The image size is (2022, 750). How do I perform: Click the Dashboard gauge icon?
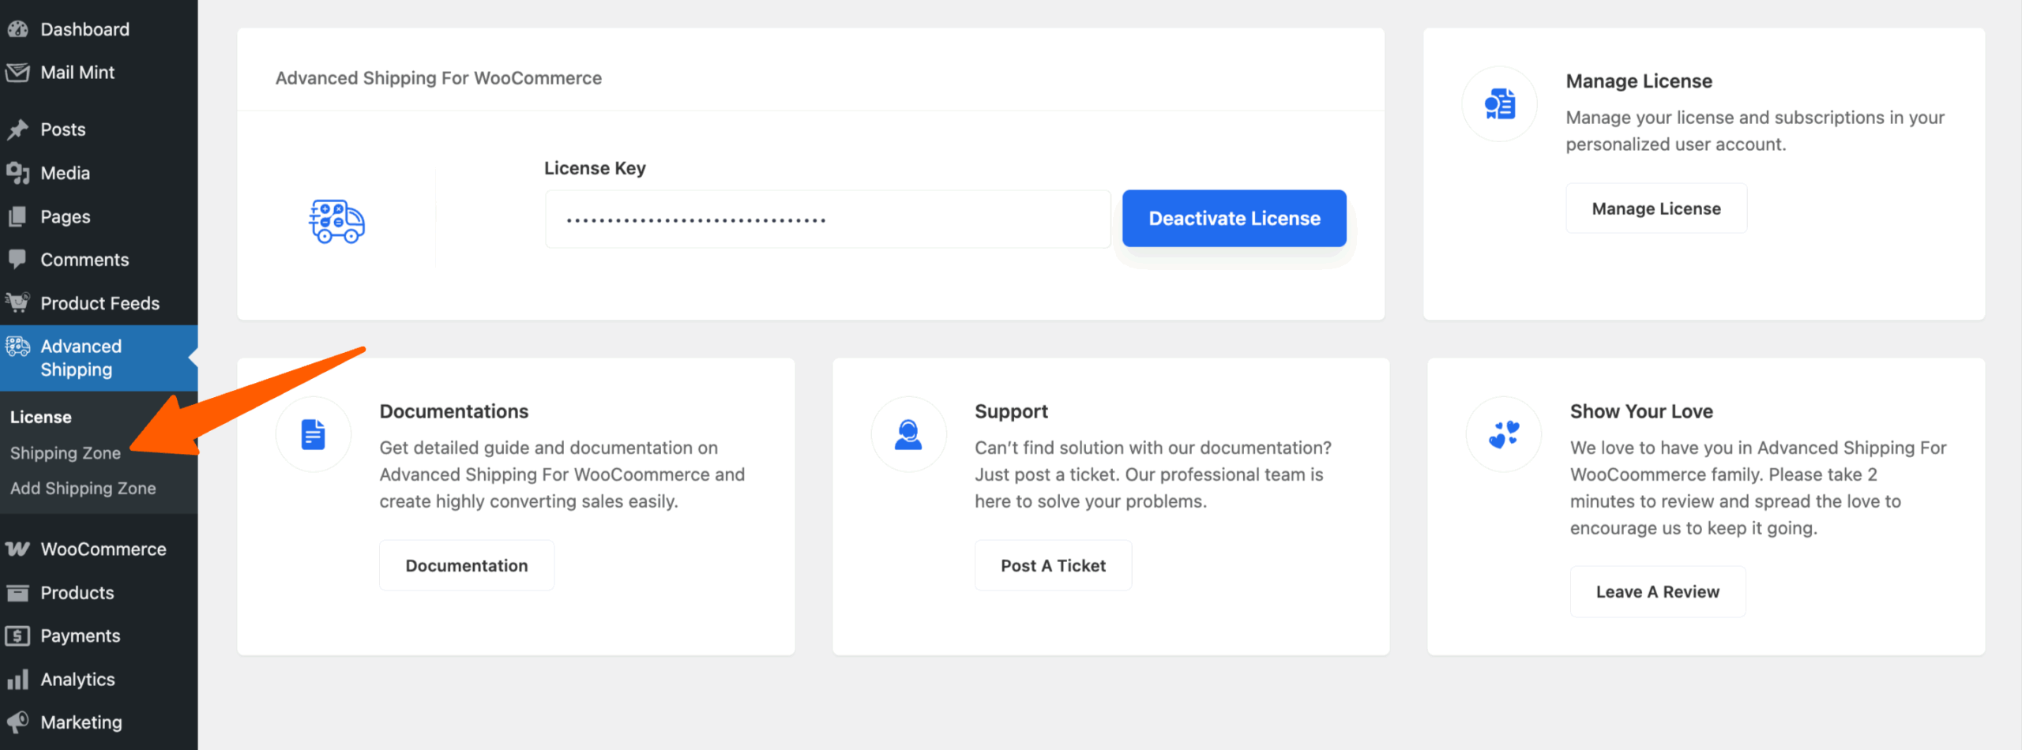coord(17,29)
